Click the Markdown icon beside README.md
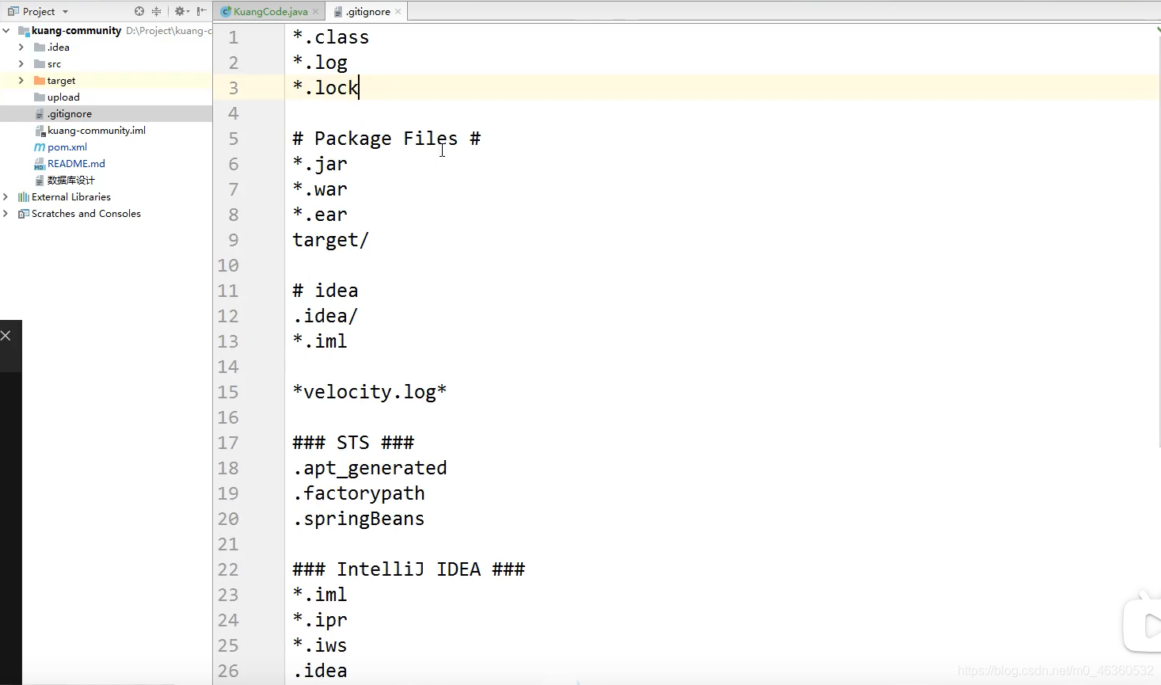This screenshot has width=1161, height=685. click(x=40, y=164)
